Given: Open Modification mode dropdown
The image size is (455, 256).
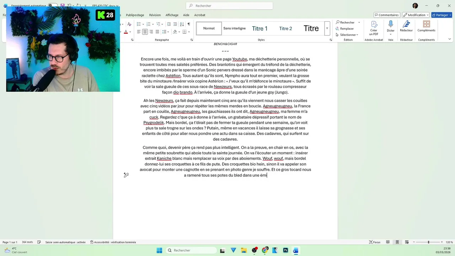Looking at the screenshot, I should point(416,15).
